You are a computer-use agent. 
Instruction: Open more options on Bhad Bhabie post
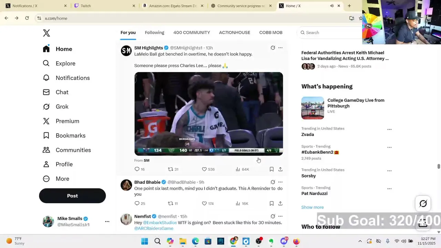click(280, 182)
